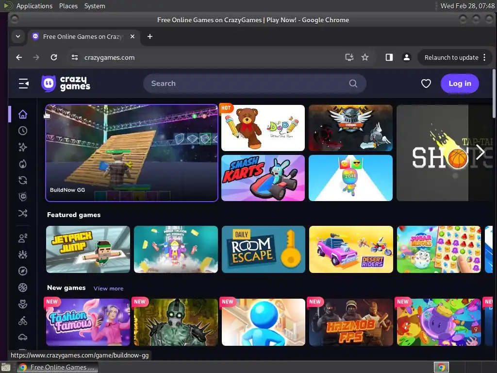Bookmark this page star icon
This screenshot has width=497, height=373.
[365, 57]
